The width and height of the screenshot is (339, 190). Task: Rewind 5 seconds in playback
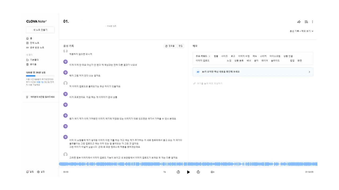click(178, 172)
